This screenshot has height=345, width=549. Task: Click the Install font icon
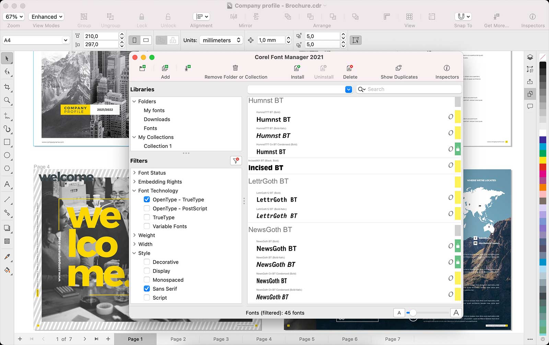point(297,68)
